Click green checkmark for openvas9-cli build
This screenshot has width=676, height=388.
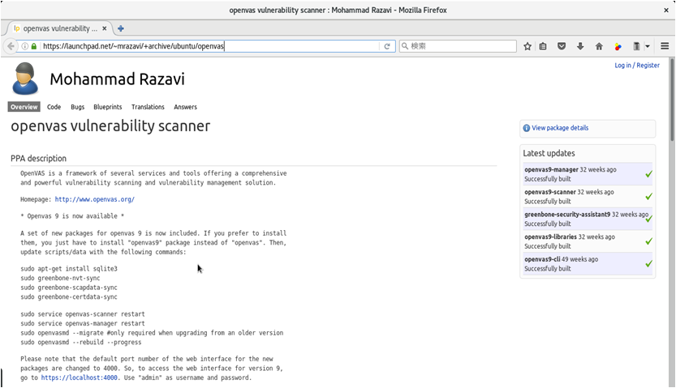(x=648, y=264)
